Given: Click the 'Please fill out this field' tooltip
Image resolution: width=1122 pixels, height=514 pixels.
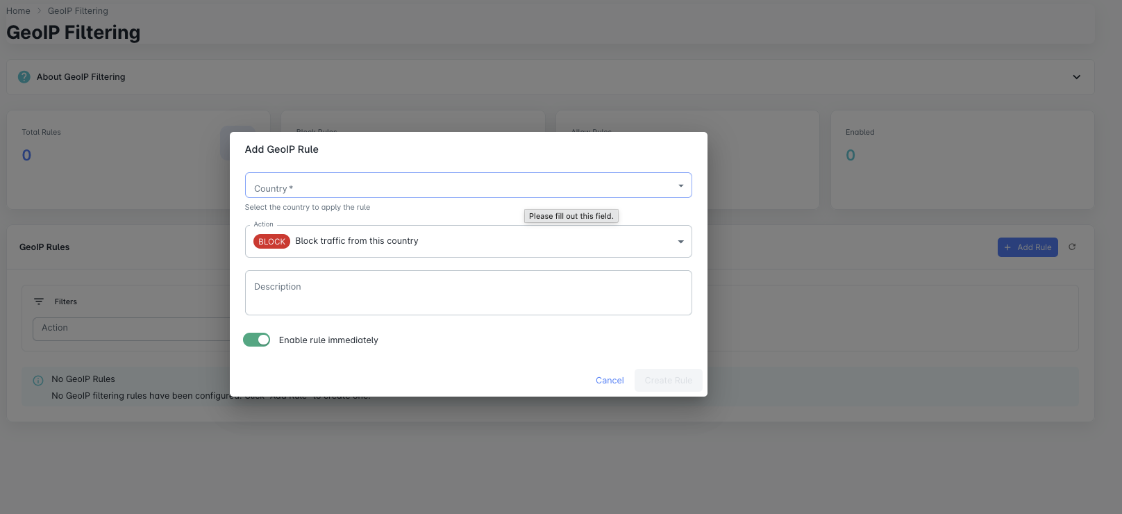Looking at the screenshot, I should click(x=571, y=216).
